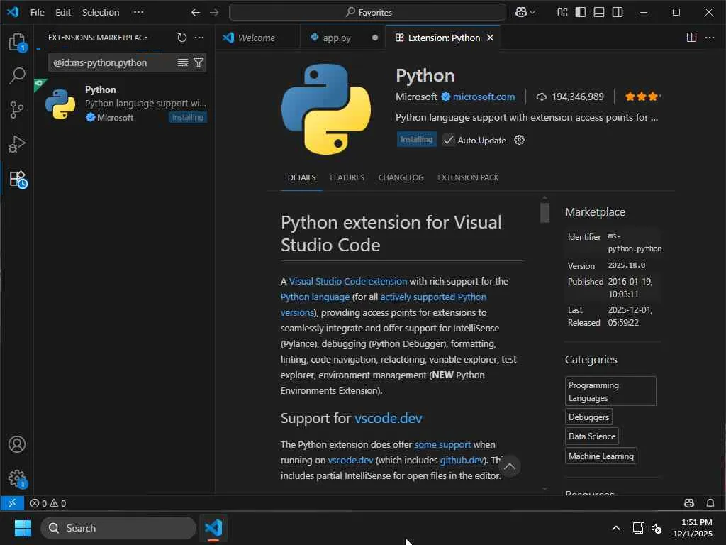Open the Explorer view in activity bar

coord(17,42)
